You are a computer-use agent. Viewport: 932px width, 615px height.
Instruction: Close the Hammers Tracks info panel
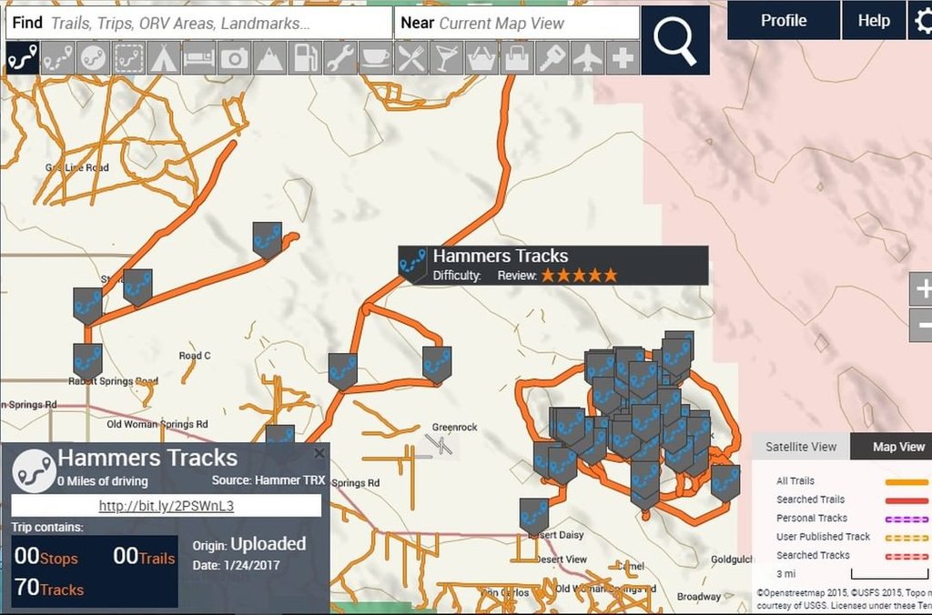pyautogui.click(x=319, y=453)
